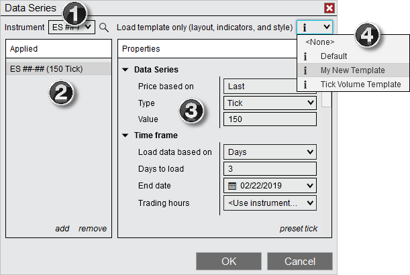
Task: Click the instrument search magnifier icon
Action: click(x=103, y=27)
